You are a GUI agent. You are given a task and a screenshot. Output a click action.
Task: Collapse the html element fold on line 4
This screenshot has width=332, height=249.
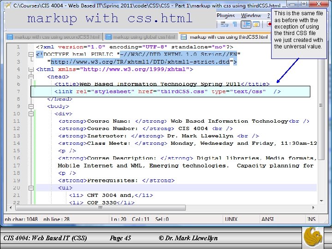pos(31,69)
